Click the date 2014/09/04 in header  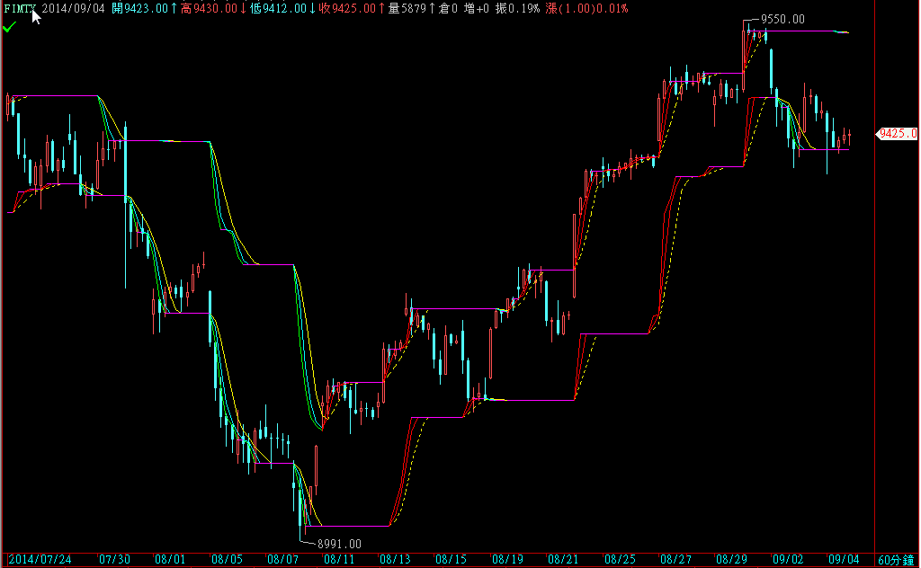(x=74, y=9)
